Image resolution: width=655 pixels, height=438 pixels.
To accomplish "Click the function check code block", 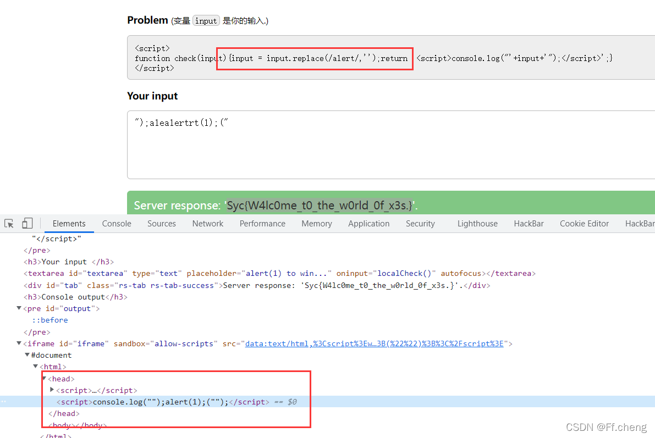I will coord(391,58).
